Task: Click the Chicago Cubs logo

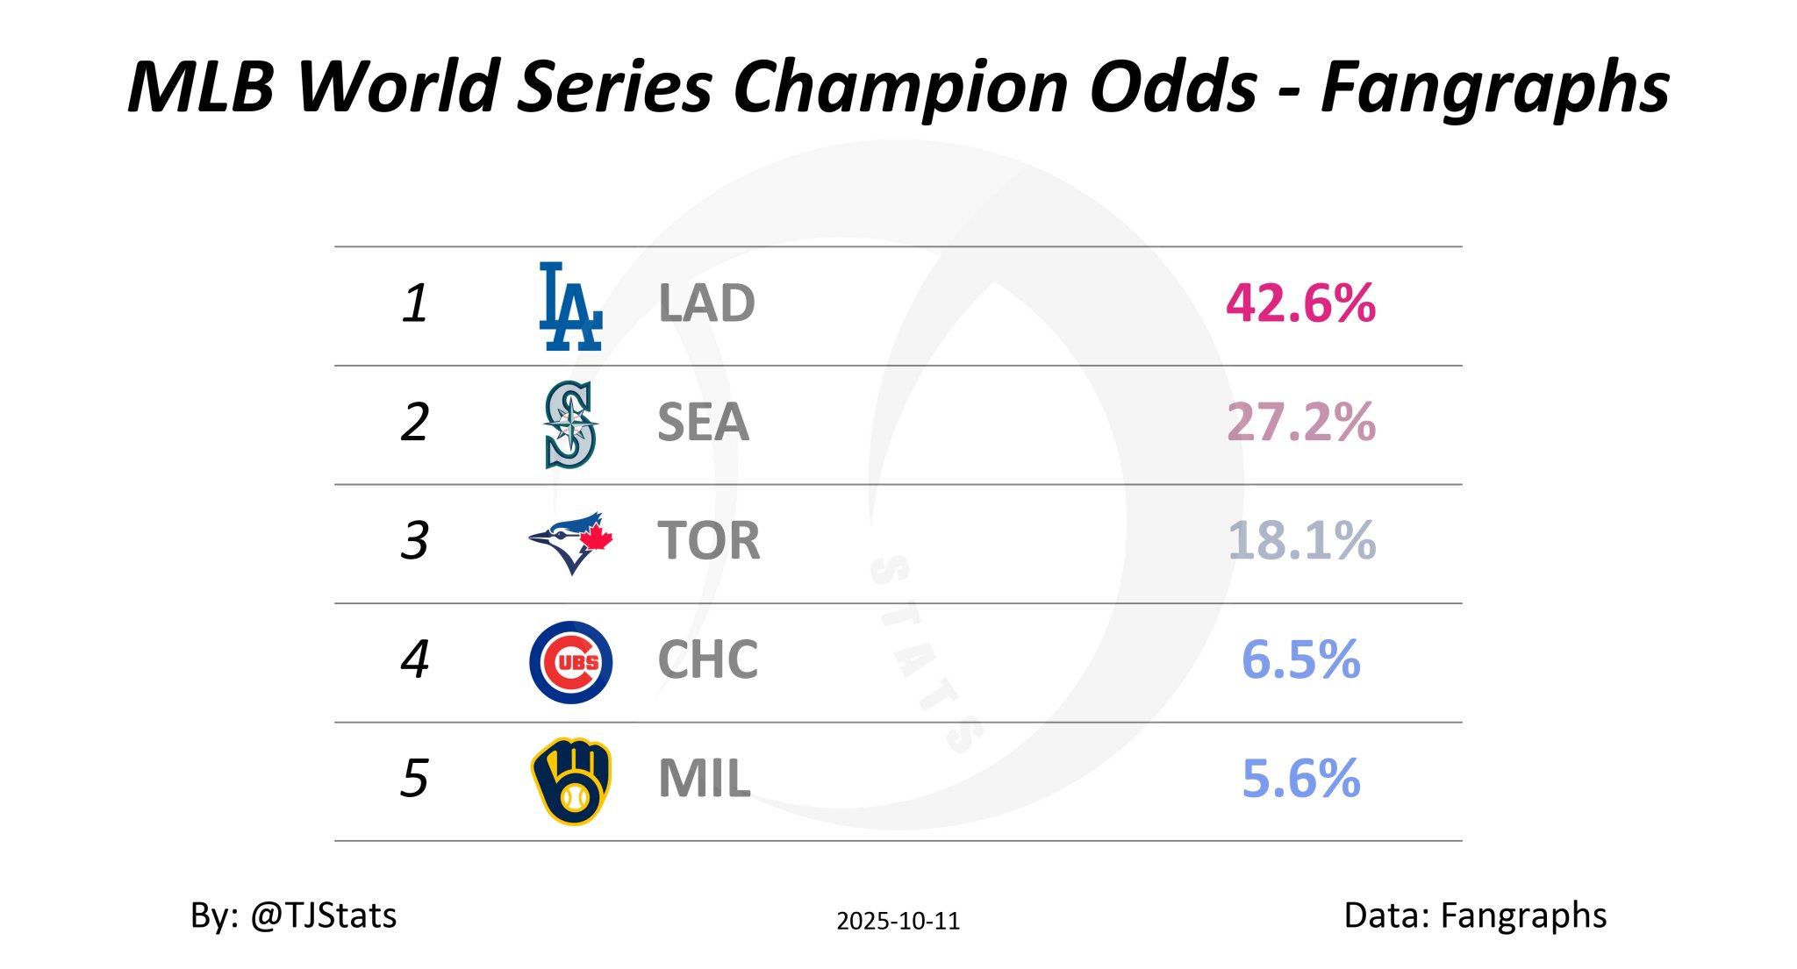Action: coord(570,662)
